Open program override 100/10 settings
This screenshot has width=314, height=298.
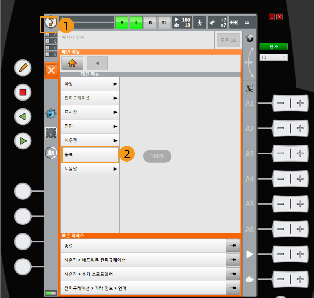182,22
